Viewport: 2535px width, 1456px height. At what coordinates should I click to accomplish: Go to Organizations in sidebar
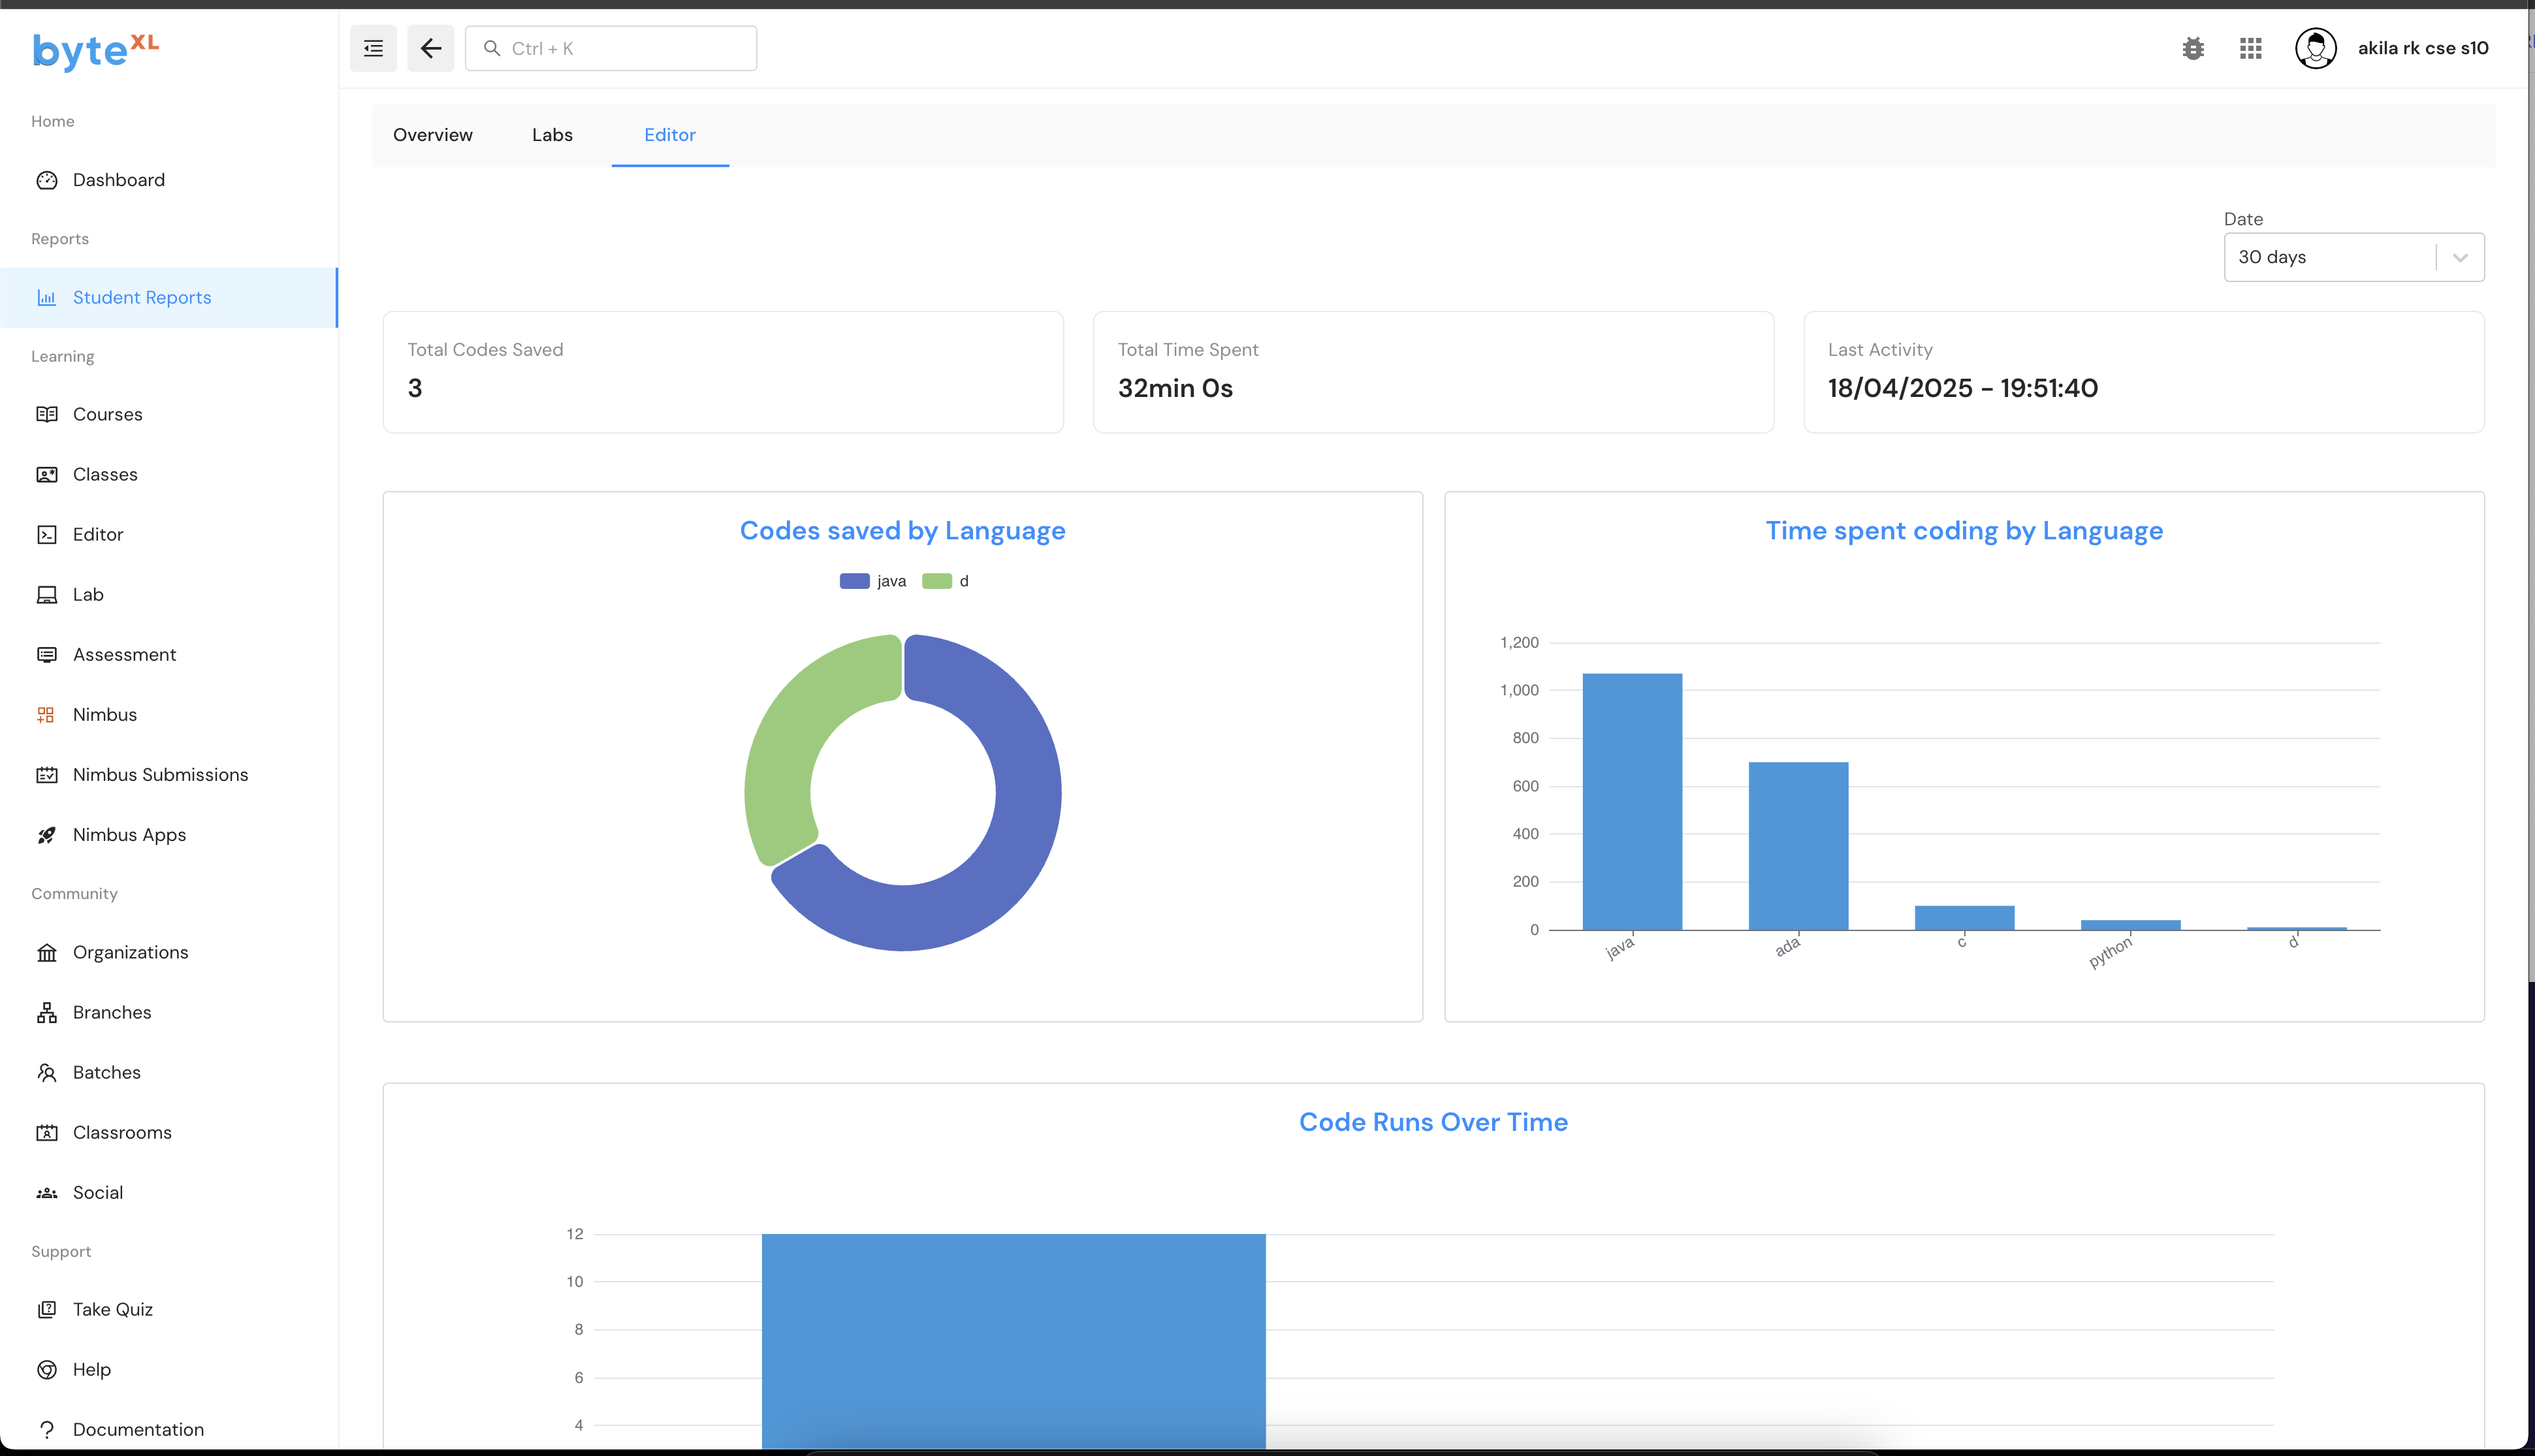(130, 952)
